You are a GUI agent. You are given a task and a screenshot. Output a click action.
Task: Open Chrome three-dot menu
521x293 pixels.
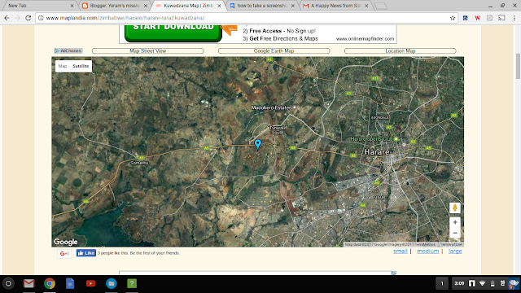coord(514,18)
